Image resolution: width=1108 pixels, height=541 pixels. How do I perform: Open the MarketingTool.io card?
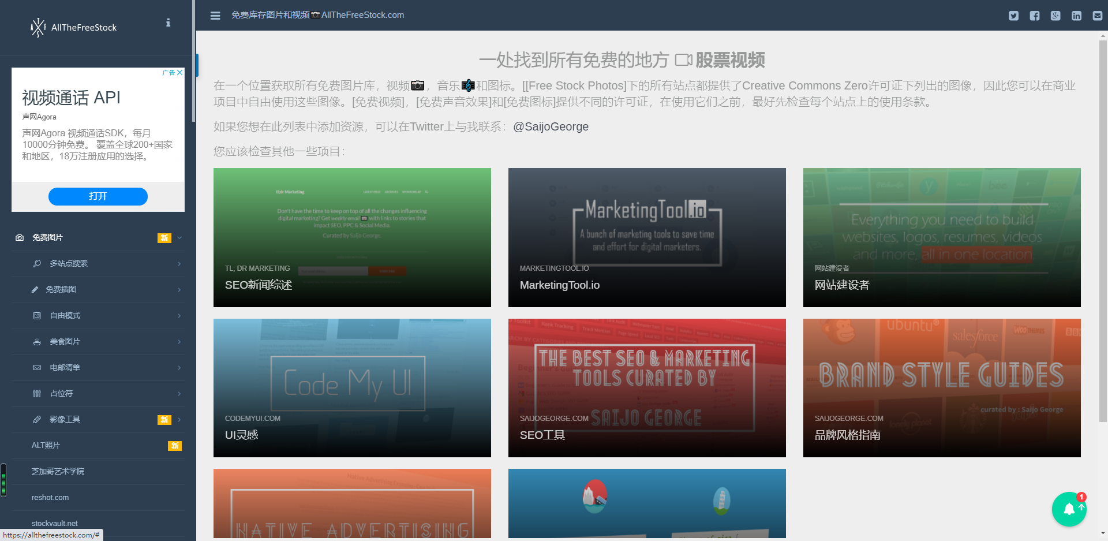point(647,237)
